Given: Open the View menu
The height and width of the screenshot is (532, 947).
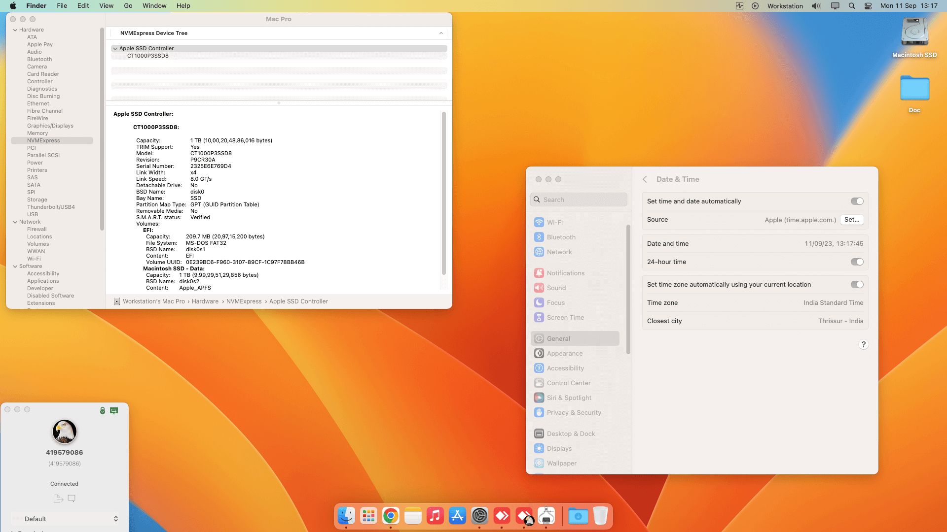Looking at the screenshot, I should [107, 6].
